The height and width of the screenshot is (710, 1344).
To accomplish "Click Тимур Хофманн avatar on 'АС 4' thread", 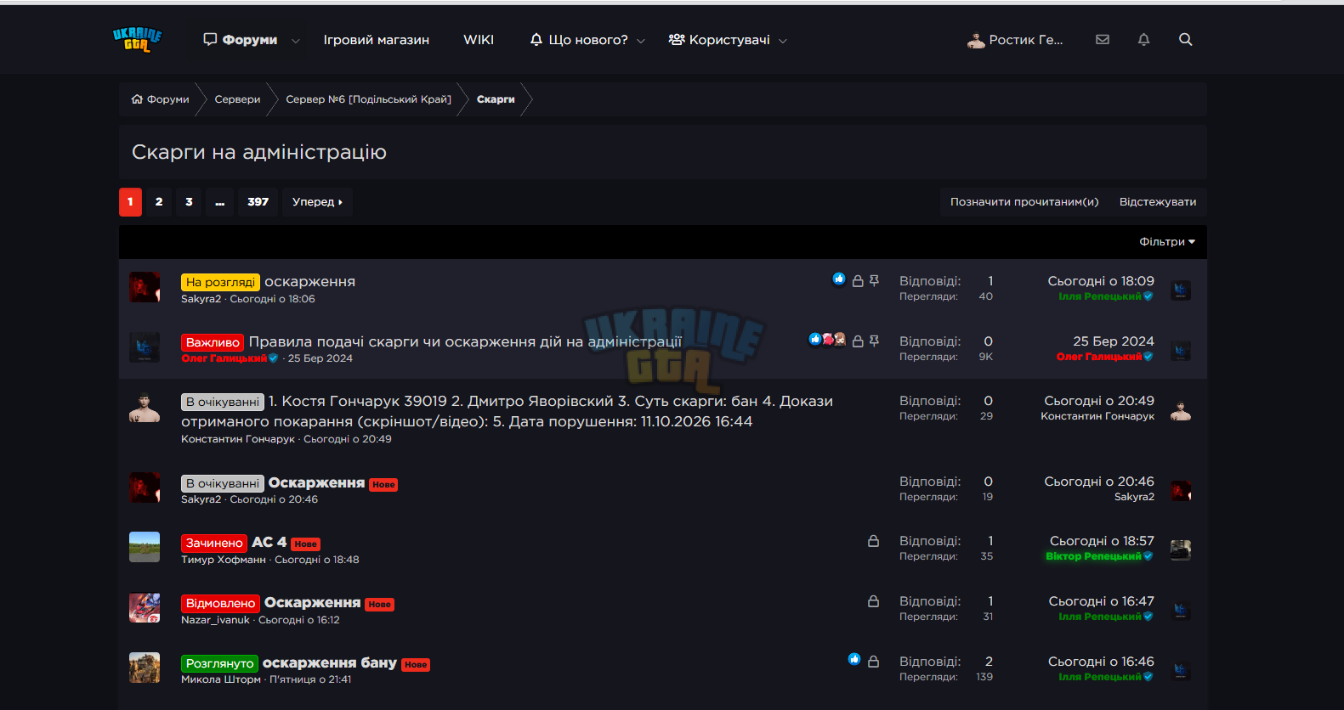I will click(x=145, y=547).
